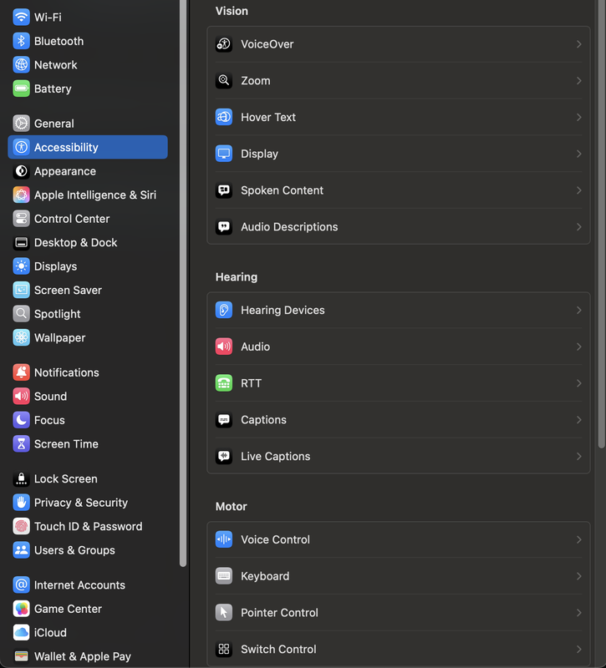Click the Audio Descriptions label

pos(289,226)
